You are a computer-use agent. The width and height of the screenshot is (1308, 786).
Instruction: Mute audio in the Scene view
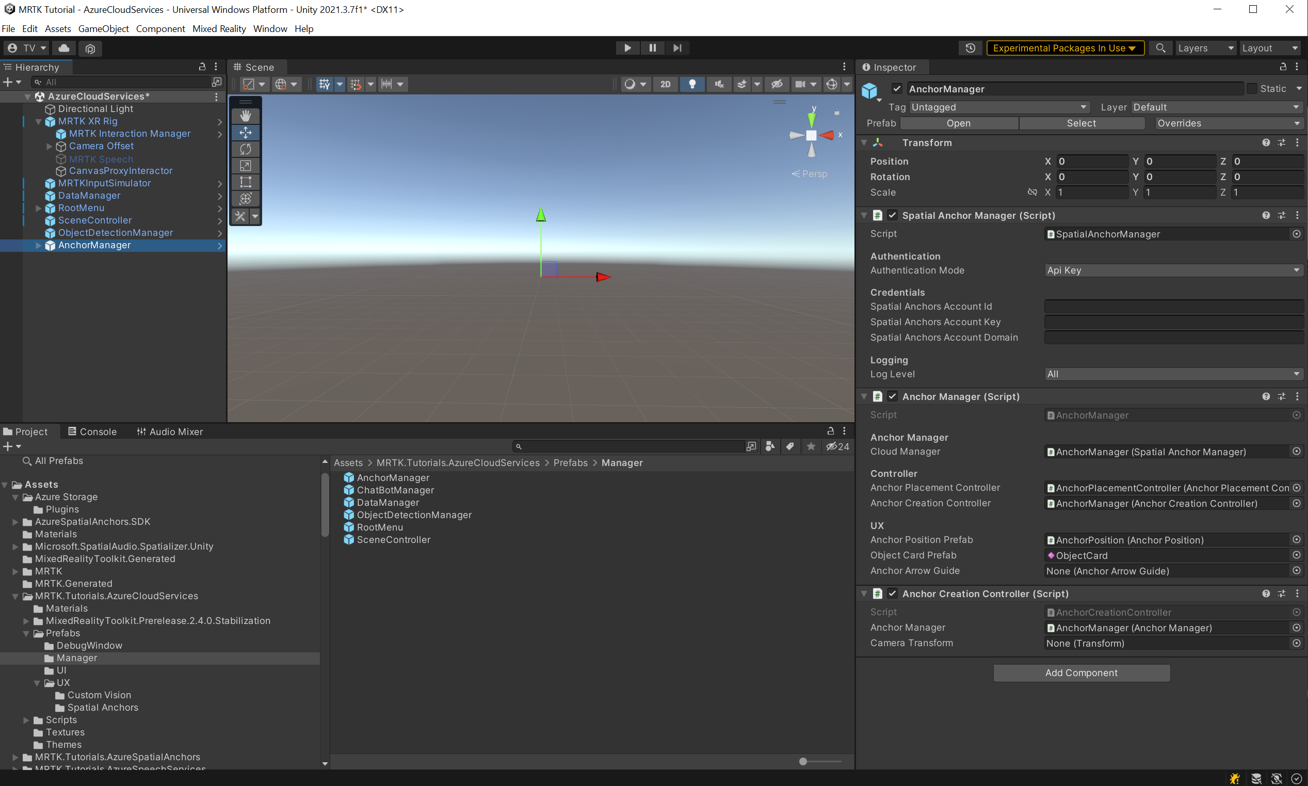[x=719, y=84]
